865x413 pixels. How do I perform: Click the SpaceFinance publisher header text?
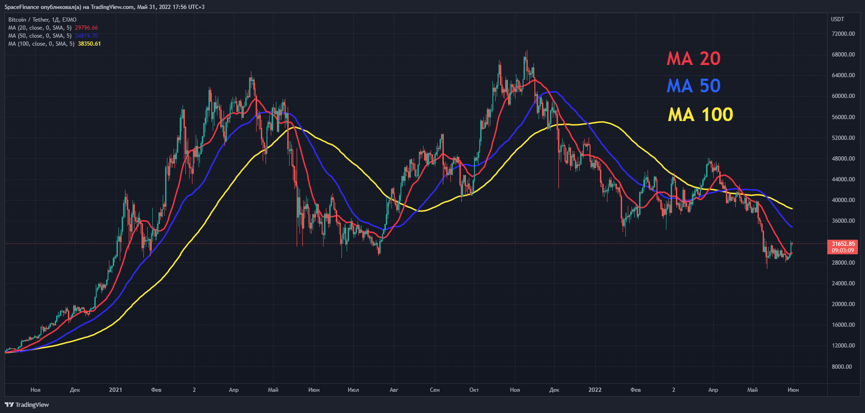pos(104,7)
